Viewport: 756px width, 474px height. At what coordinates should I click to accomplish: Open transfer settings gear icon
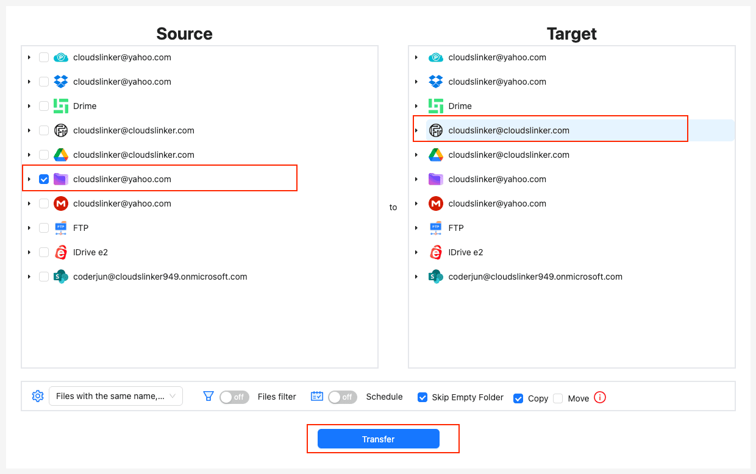point(38,396)
